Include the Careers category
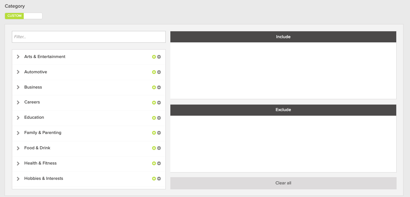410x197 pixels. (x=154, y=103)
